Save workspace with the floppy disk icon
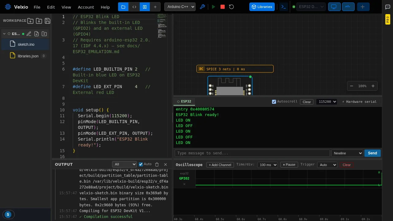The width and height of the screenshot is (393, 221). point(48,21)
